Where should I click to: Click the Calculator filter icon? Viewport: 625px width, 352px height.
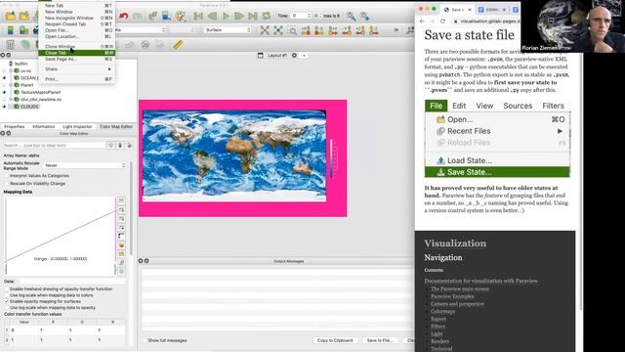[x=11, y=44]
